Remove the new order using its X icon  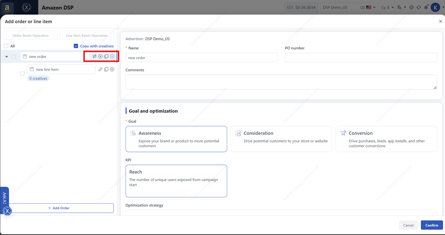[112, 56]
